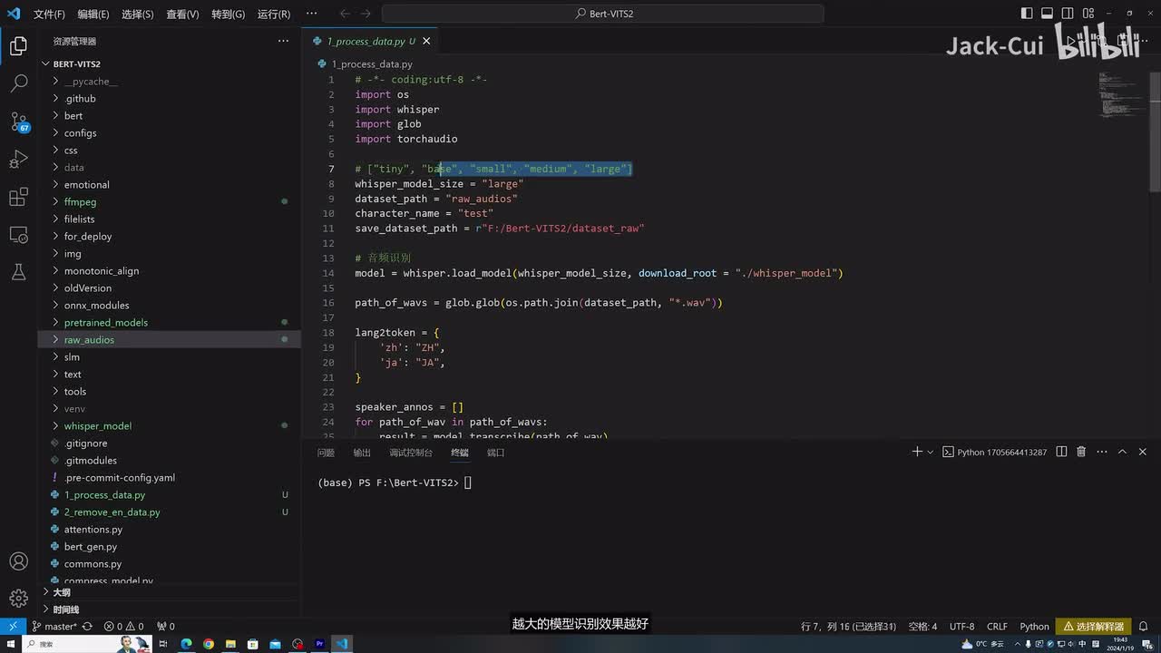Maximize panel size with up chevron
This screenshot has height=653, width=1161.
click(1122, 452)
